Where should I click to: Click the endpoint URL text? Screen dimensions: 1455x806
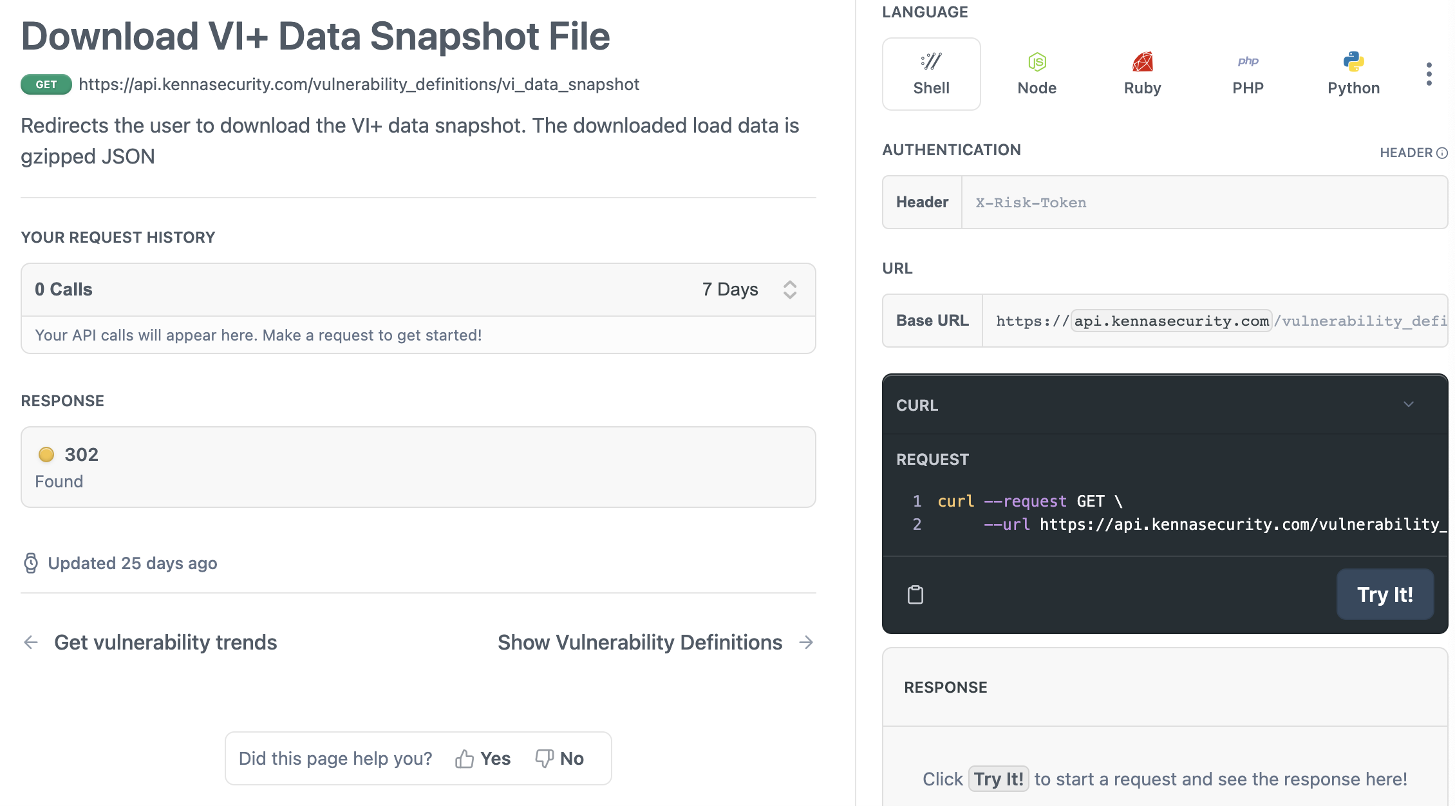pos(359,84)
